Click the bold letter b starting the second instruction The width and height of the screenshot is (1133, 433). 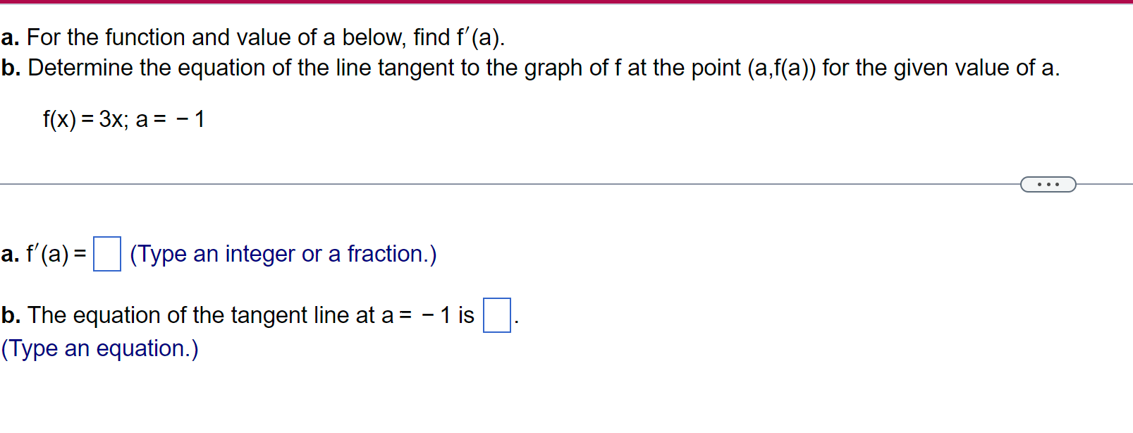coord(8,68)
